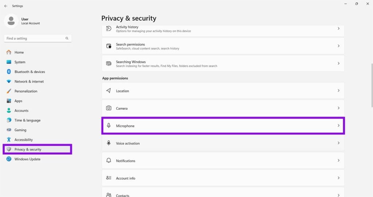Click the back arrow next to Settings
The image size is (373, 197).
6,6
